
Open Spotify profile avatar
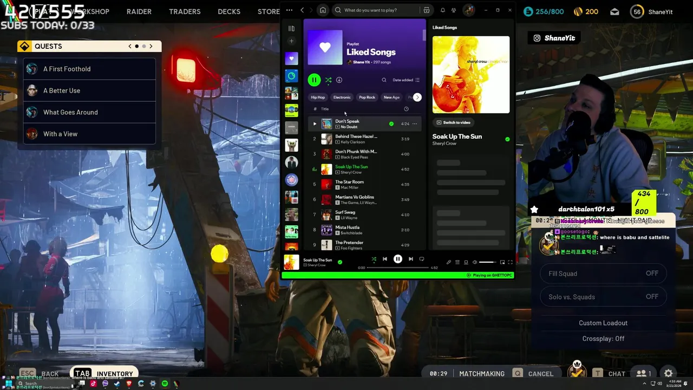(469, 10)
